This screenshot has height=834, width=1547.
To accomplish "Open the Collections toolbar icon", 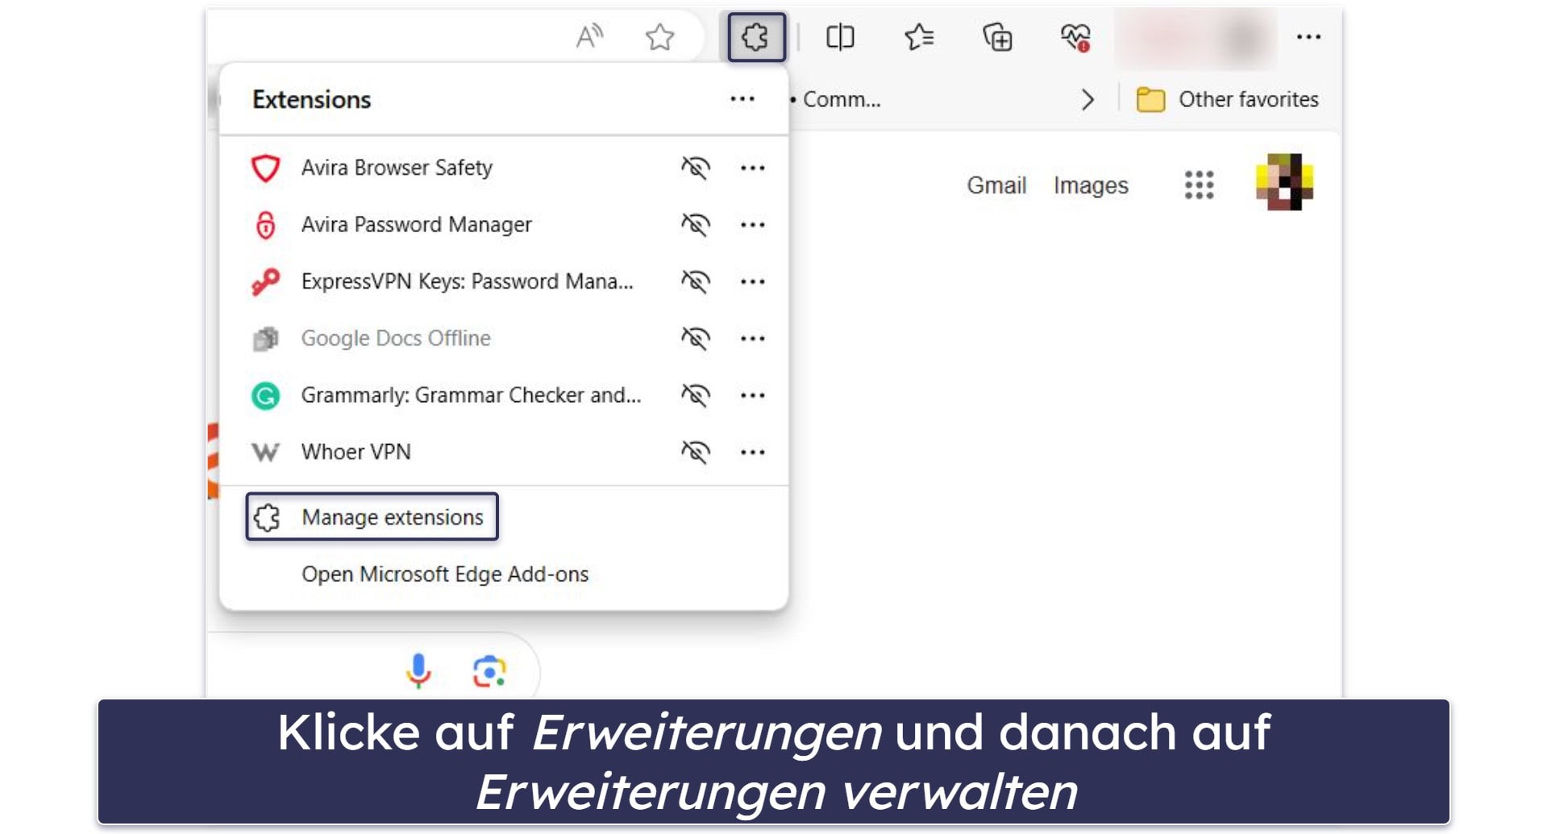I will (997, 37).
